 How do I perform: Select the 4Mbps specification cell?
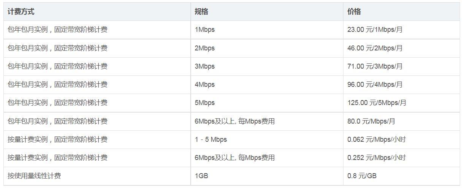point(267,85)
